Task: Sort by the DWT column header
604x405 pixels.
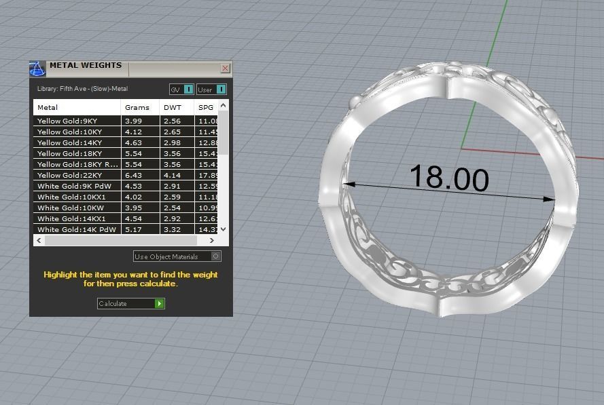Action: click(x=177, y=107)
